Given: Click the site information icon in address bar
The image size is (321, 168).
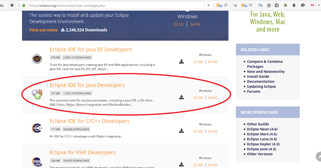Looking at the screenshot, I should [x=19, y=5].
